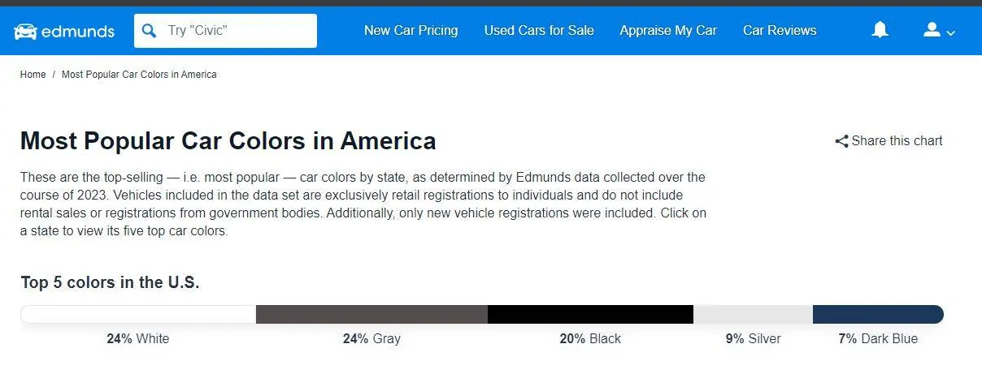The height and width of the screenshot is (374, 982).
Task: Open Car Reviews in navigation
Action: [x=780, y=30]
